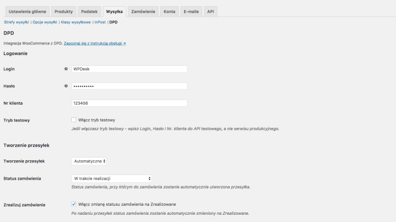Open the Konta tab

pyautogui.click(x=170, y=12)
